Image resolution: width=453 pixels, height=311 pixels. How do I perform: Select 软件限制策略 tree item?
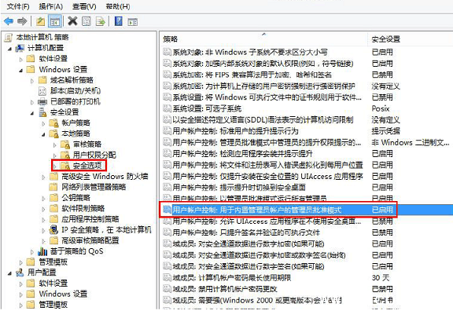(83, 208)
